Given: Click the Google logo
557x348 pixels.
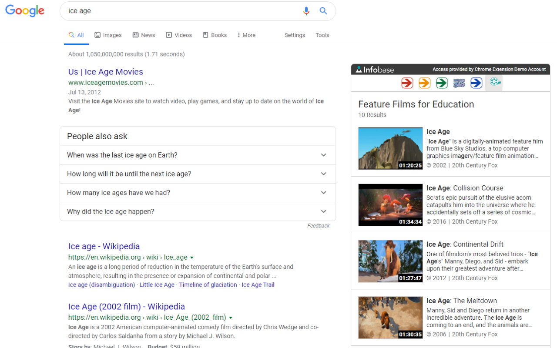Looking at the screenshot, I should (25, 11).
